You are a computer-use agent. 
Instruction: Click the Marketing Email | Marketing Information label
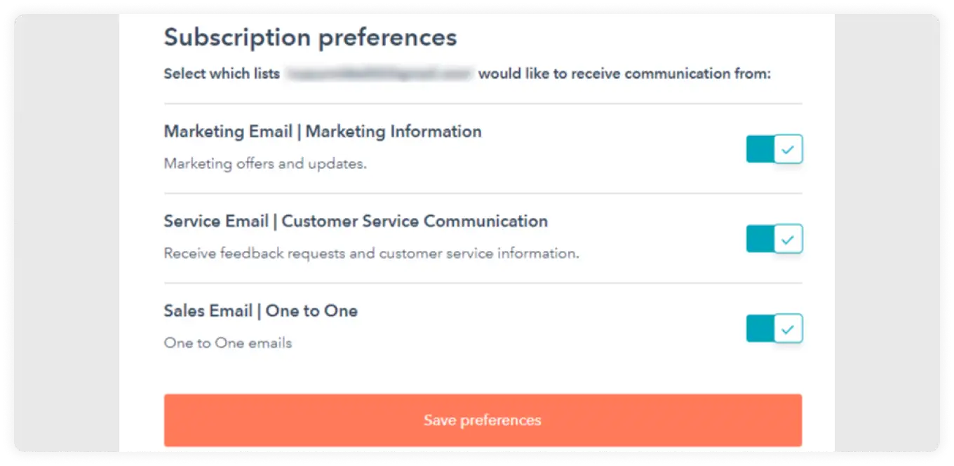(x=322, y=131)
